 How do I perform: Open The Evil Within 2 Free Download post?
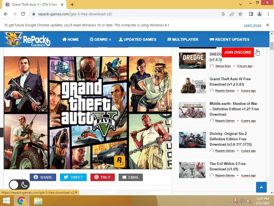pos(227,166)
